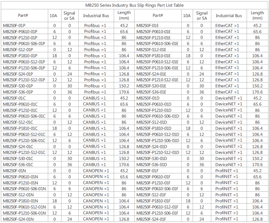This screenshot has height=223, width=269.
Task: Select the MB250F-S36-01P row label
Action: pyautogui.click(x=18, y=92)
